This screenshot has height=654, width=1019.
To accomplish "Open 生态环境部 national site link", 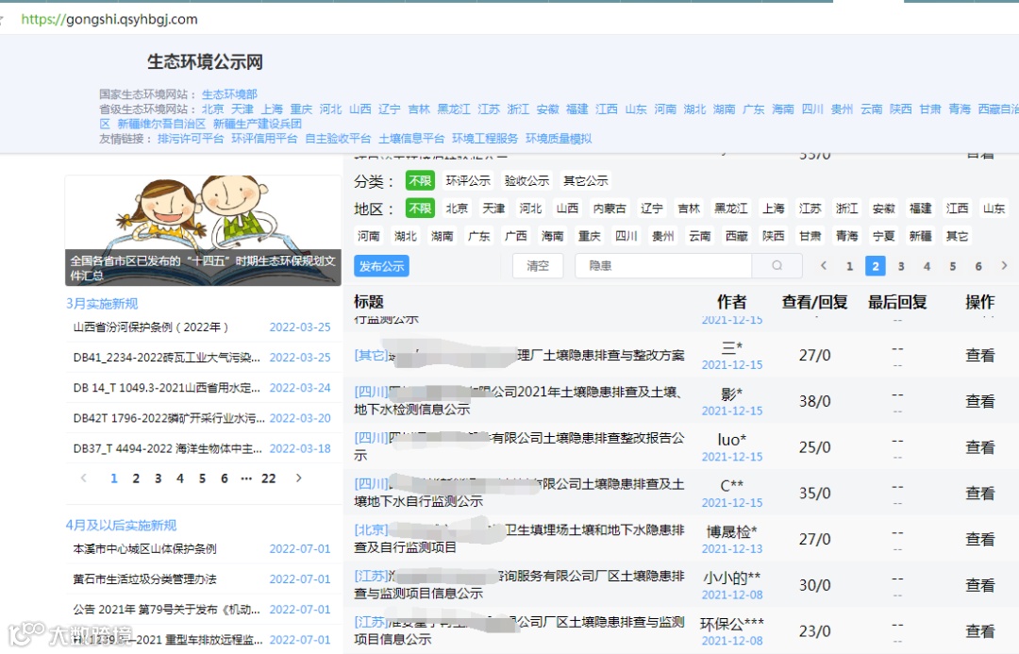I will point(229,94).
